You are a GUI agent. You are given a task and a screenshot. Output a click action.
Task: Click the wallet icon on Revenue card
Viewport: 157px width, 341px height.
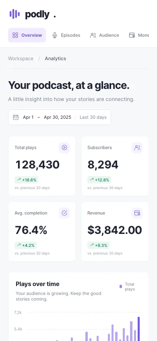pyautogui.click(x=137, y=213)
